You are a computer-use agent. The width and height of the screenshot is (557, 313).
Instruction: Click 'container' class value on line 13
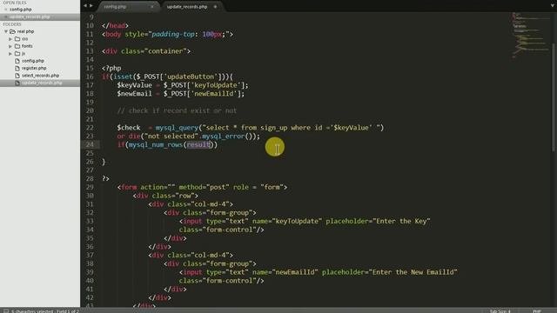point(165,51)
